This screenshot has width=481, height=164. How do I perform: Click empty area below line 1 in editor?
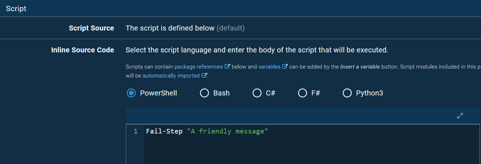(288, 151)
